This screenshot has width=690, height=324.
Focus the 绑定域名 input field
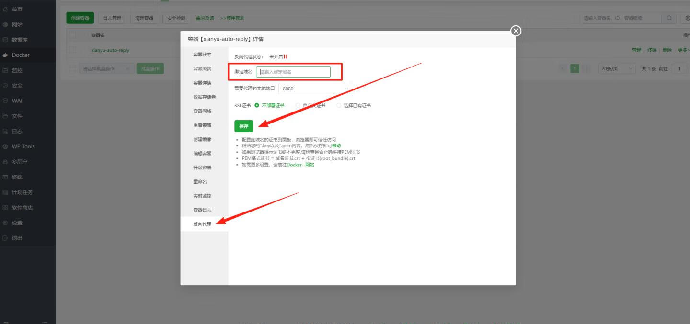click(293, 72)
